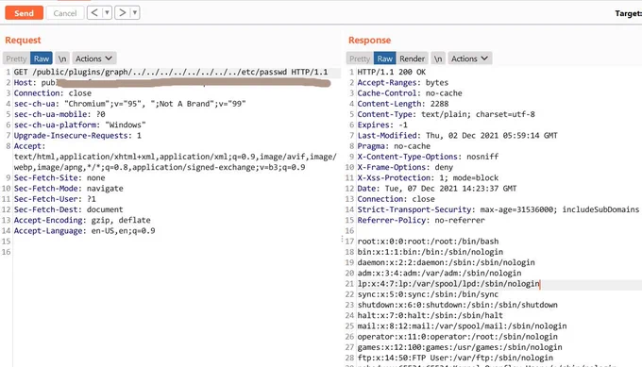Click the 'Sec-Fetch-User: ?1' header

(x=55, y=199)
